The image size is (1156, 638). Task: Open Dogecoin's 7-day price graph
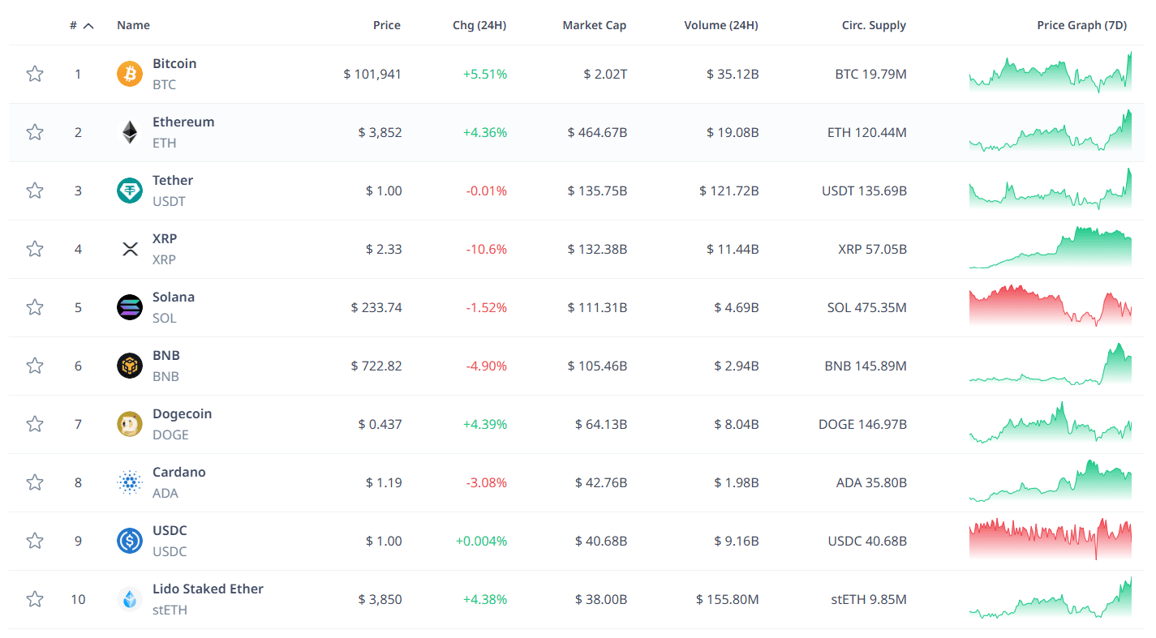point(1051,422)
